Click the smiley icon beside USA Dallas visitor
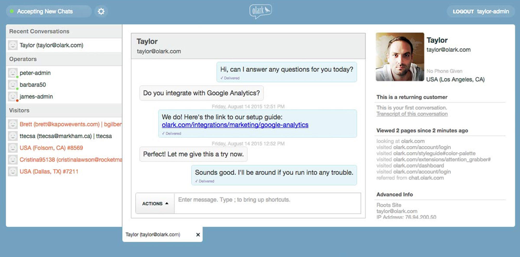Screen dimensions: 520x257 click(13, 172)
